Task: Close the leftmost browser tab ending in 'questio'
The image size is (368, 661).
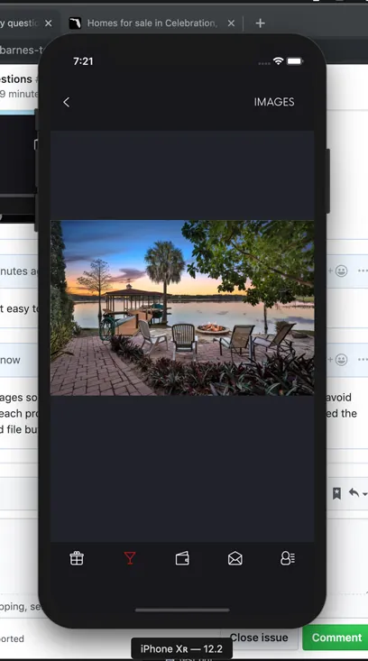Action: coord(49,23)
